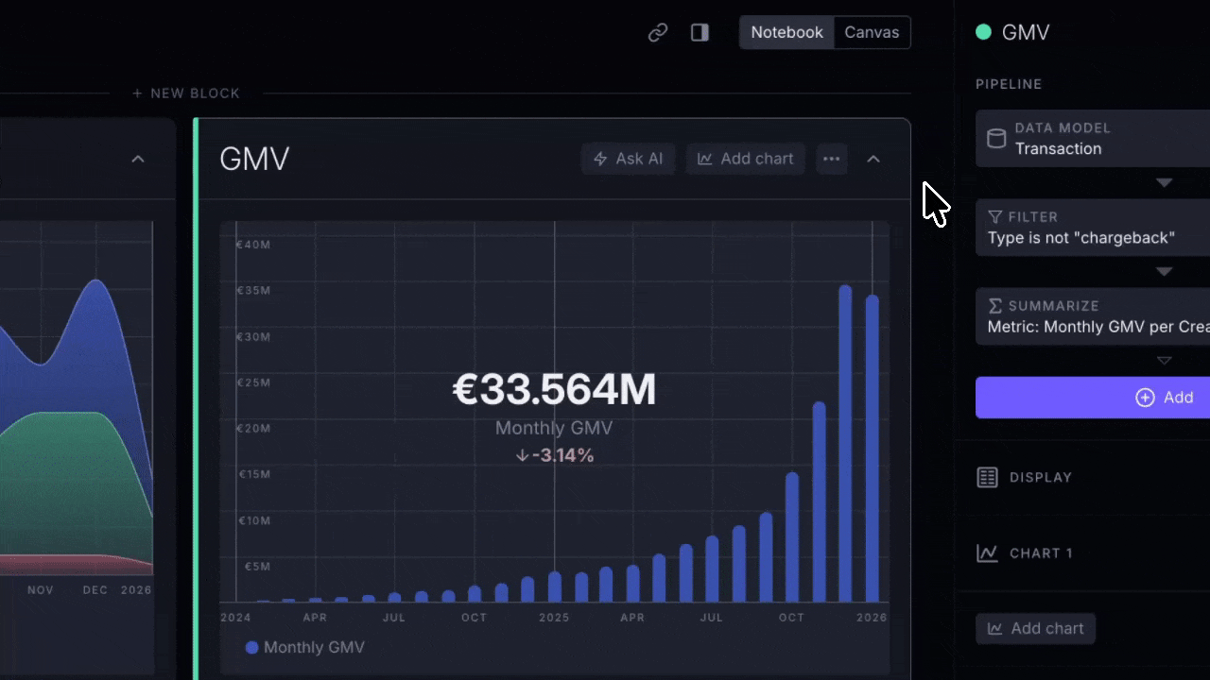Click the database icon in Data Model

[995, 139]
